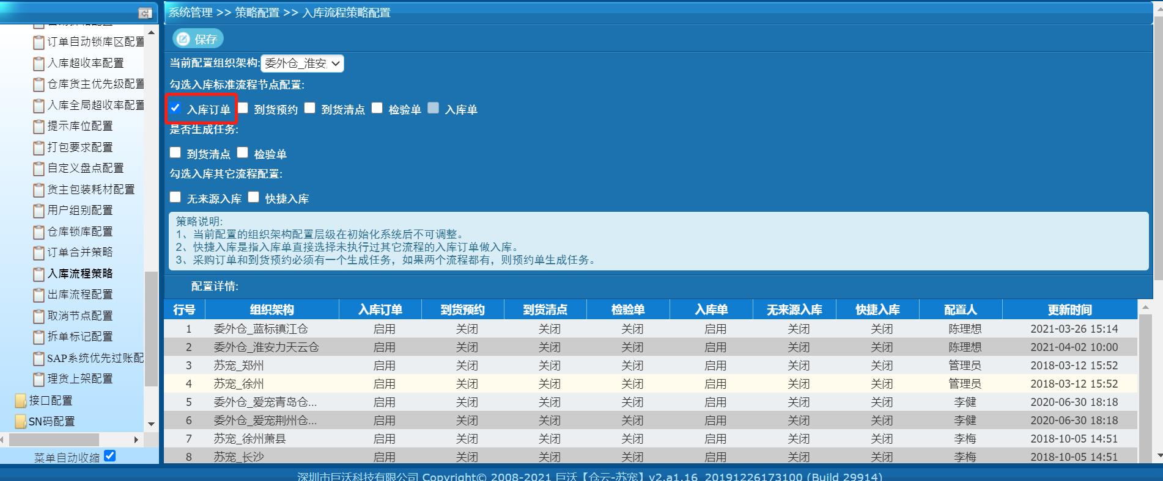1163x481 pixels.
Task: Click the clipboard icon beside 仓库锁库配置
Action: (39, 232)
